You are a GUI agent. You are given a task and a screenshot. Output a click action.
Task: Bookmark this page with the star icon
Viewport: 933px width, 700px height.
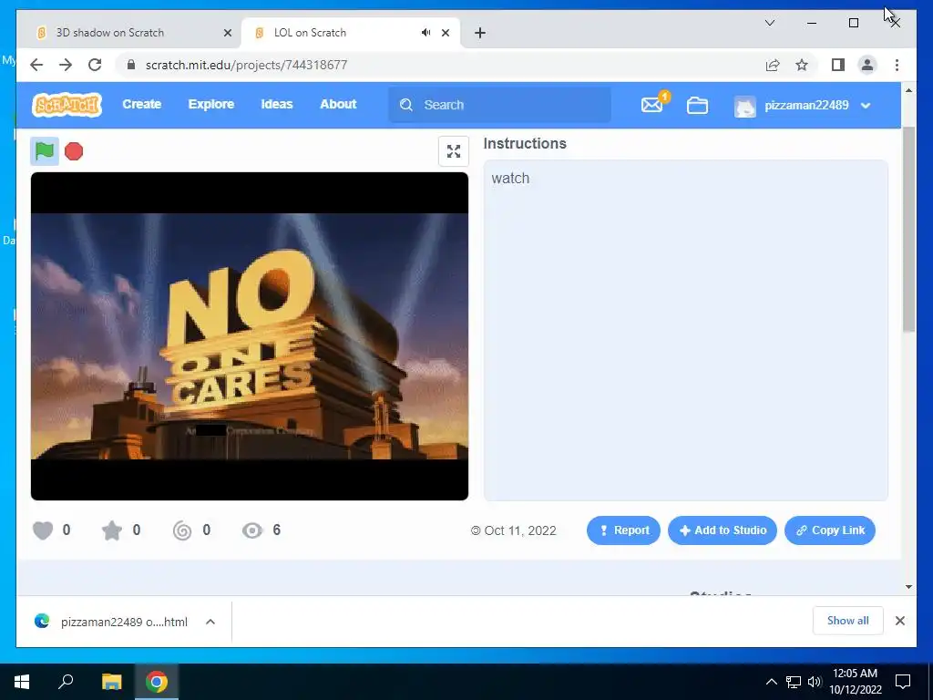pos(802,65)
